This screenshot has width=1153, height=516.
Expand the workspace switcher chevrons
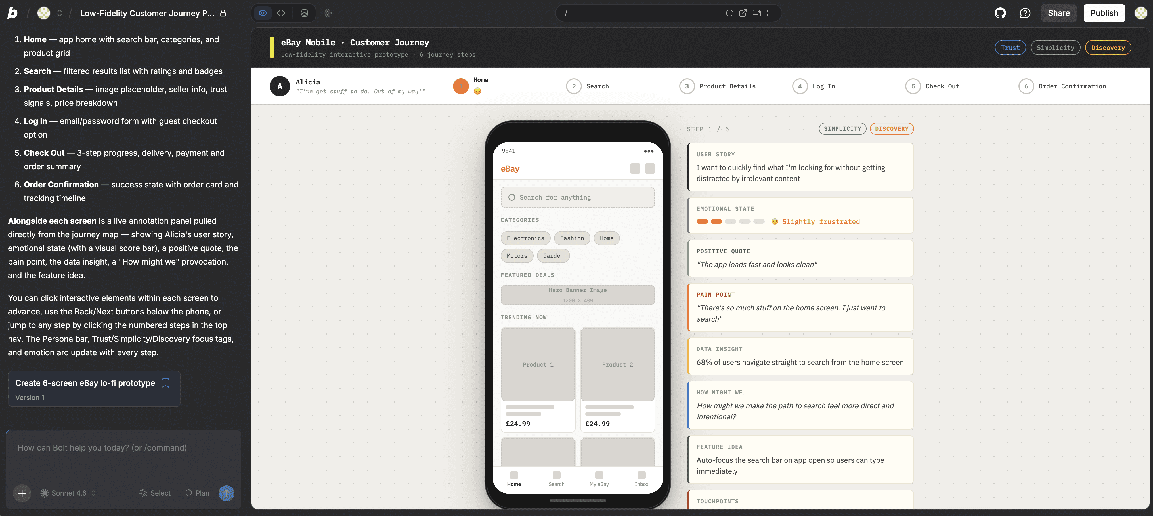click(x=60, y=13)
